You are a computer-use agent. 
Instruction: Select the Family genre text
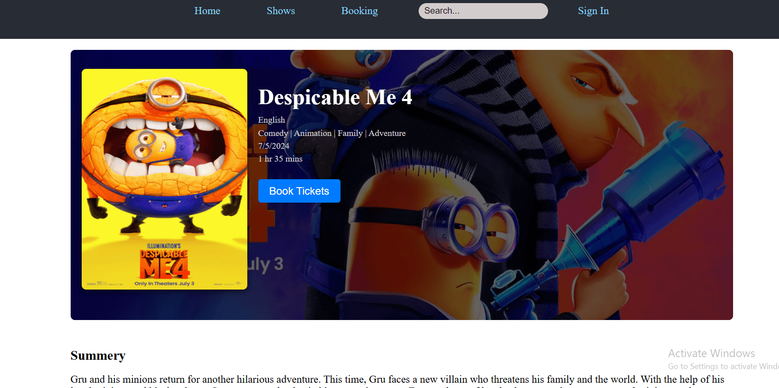tap(350, 133)
